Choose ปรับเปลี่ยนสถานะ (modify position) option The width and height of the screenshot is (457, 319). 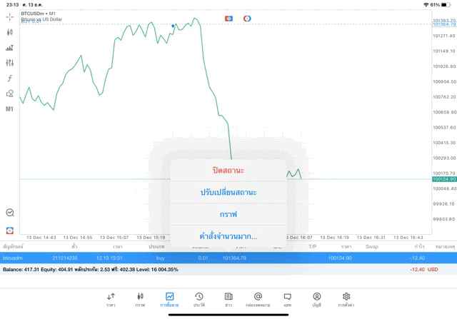228,193
